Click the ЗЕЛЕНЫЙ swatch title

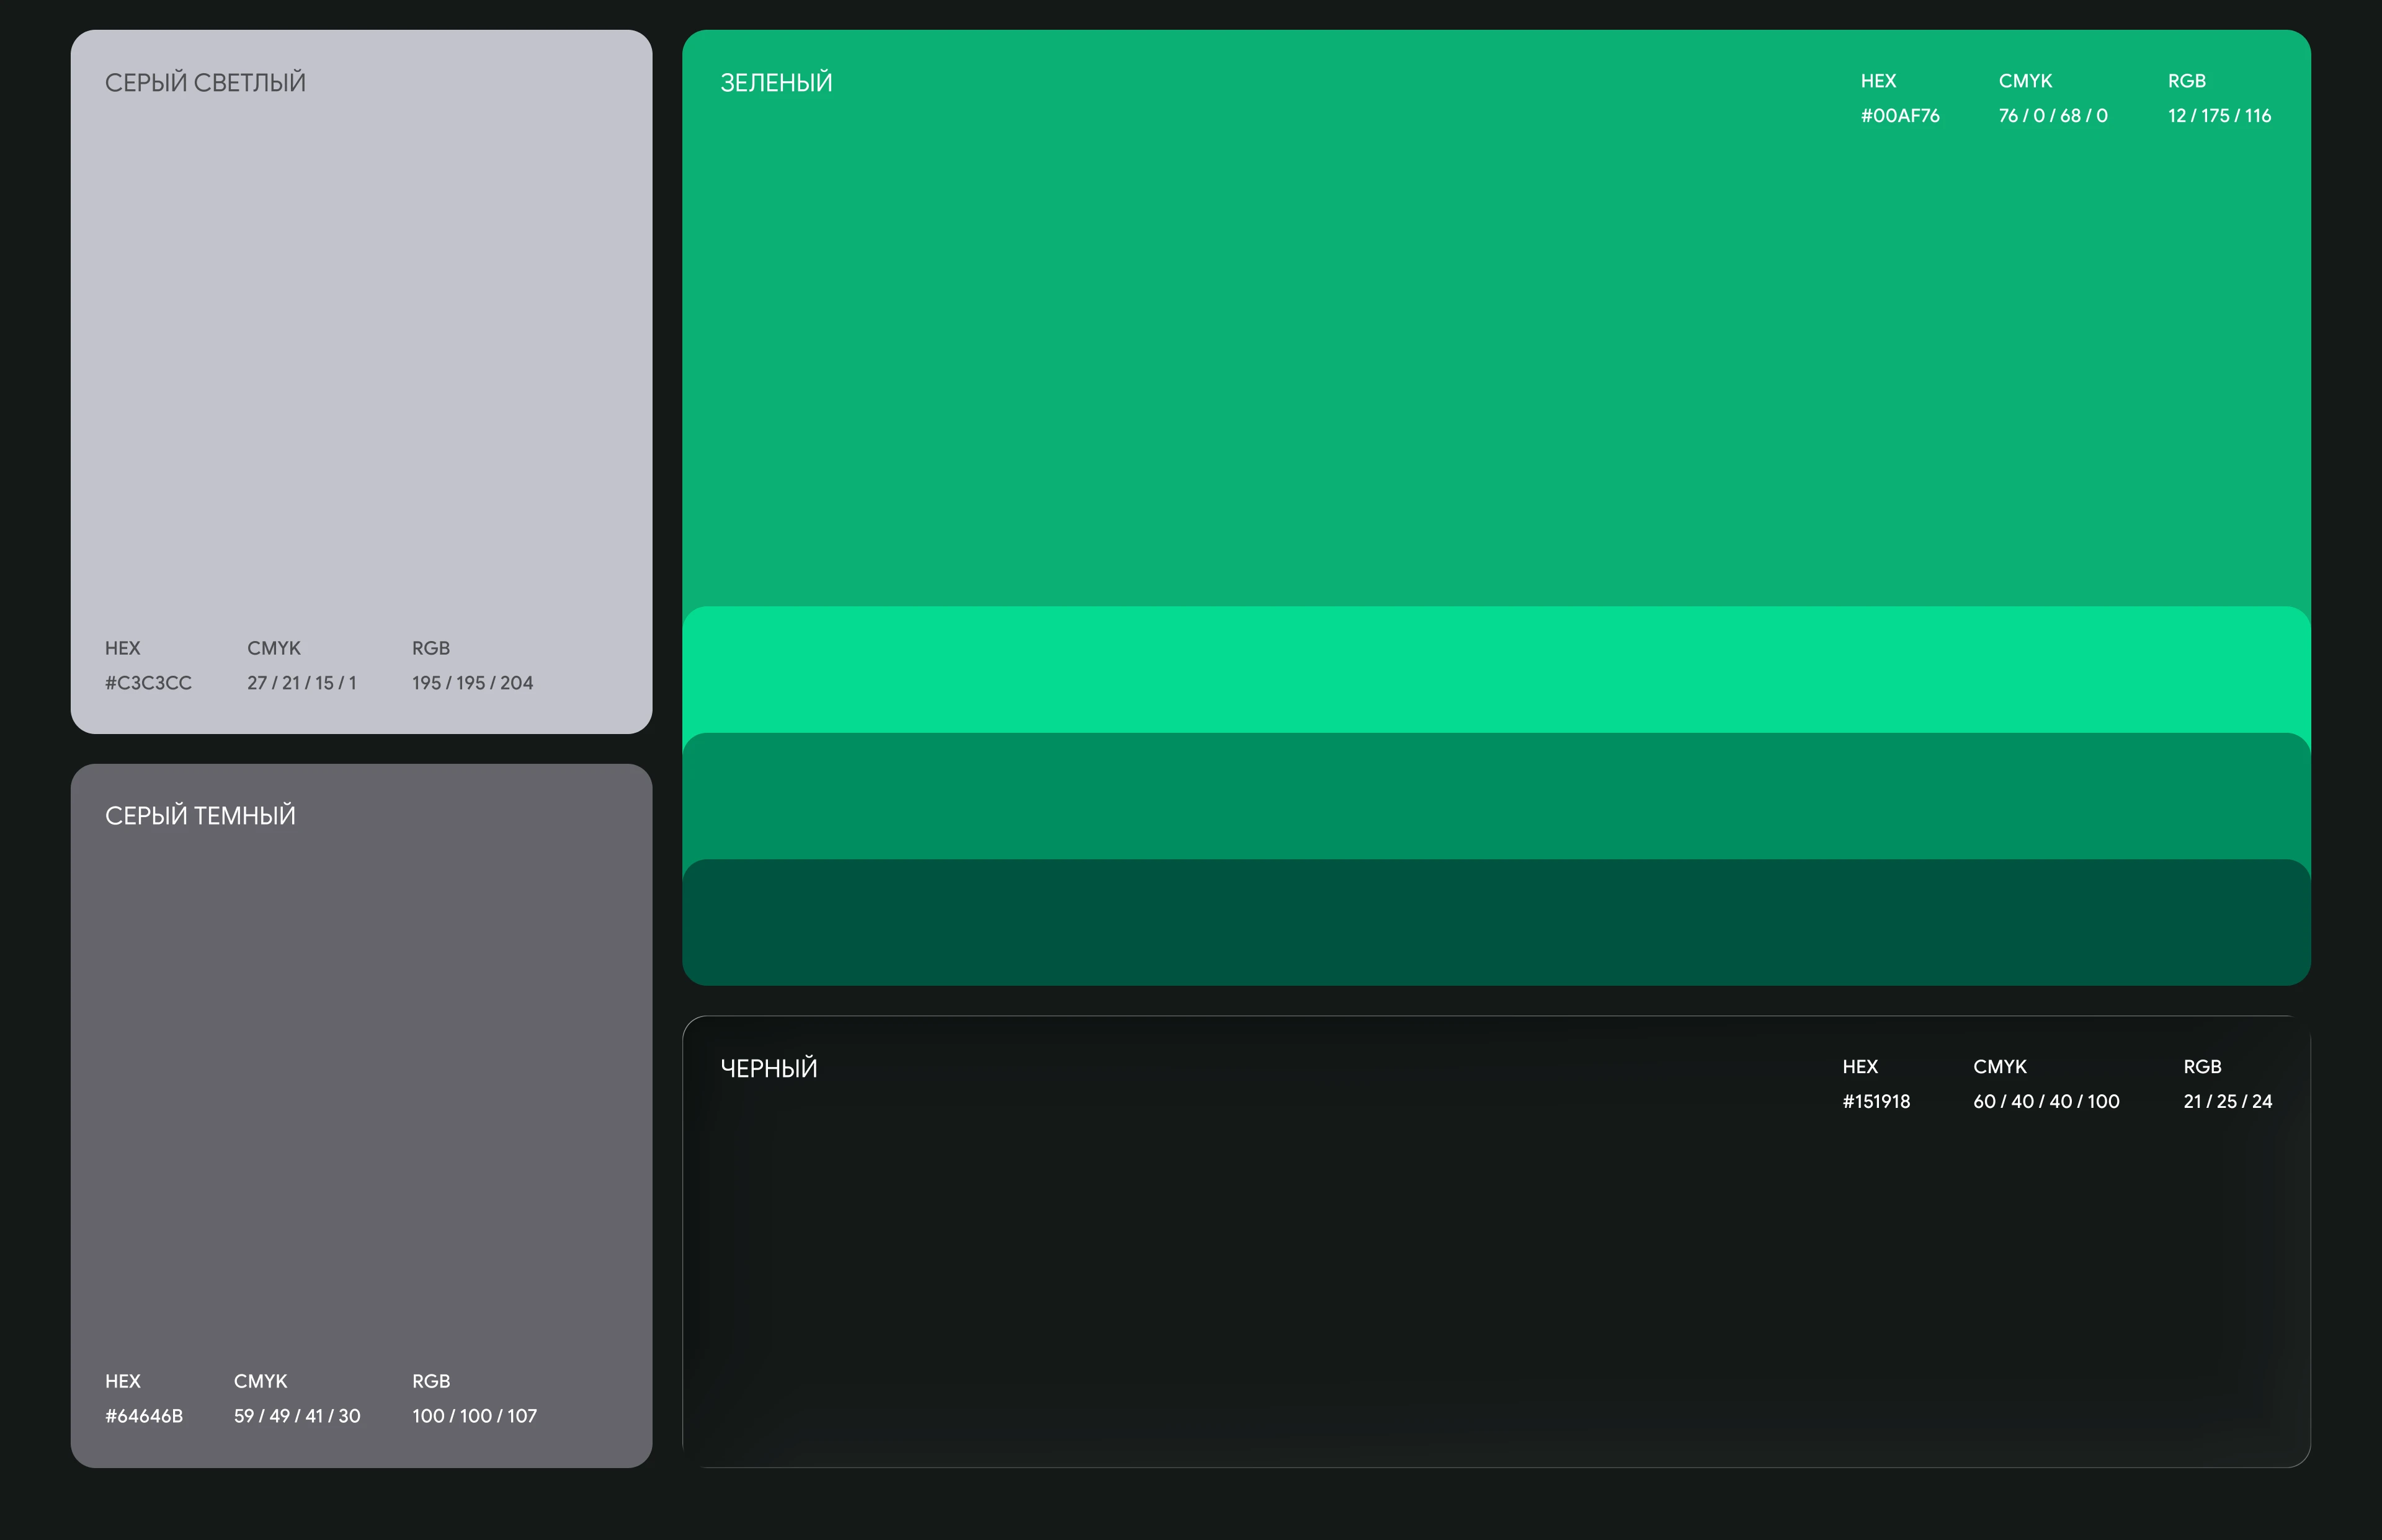[777, 82]
